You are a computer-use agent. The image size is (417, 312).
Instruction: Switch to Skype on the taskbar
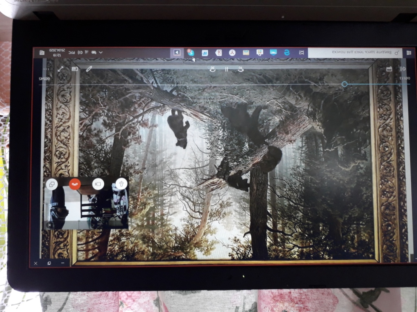pos(191,52)
